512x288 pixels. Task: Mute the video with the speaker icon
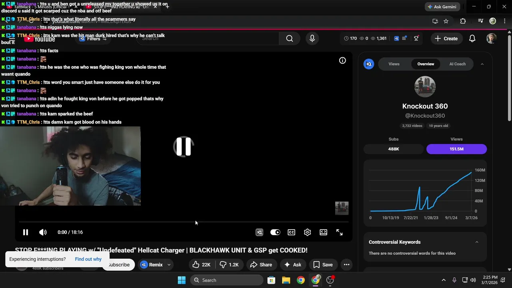[x=43, y=232]
